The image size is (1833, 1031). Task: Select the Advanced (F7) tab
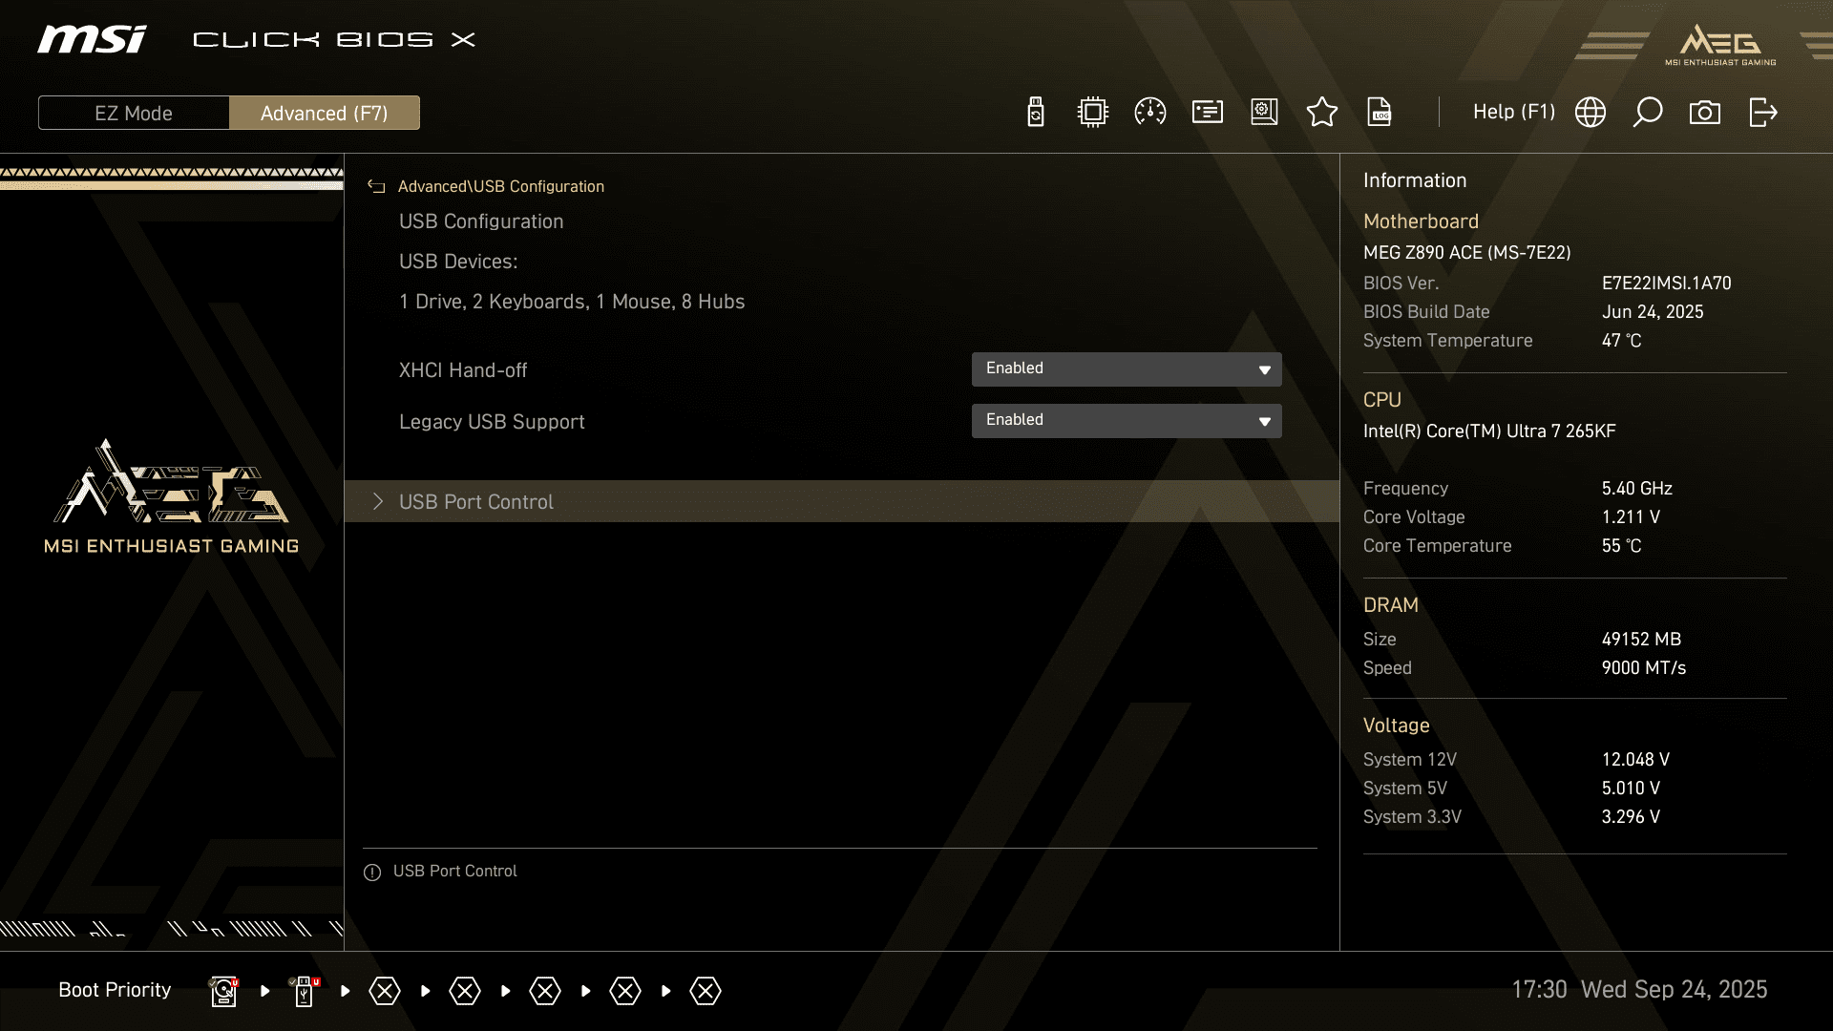click(x=324, y=113)
